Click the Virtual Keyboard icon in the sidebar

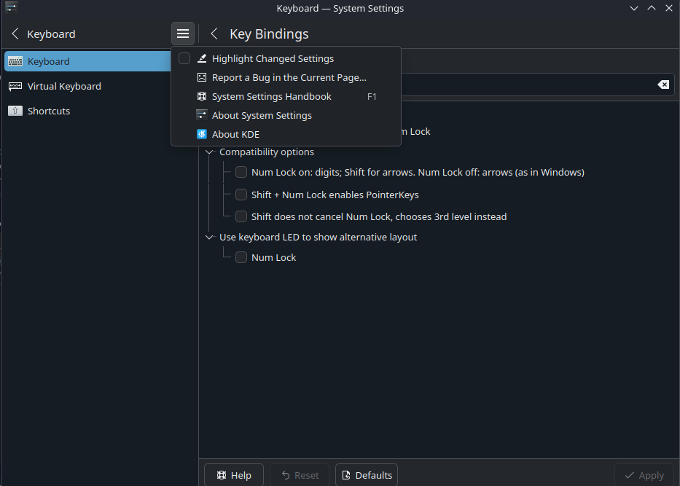(x=15, y=86)
